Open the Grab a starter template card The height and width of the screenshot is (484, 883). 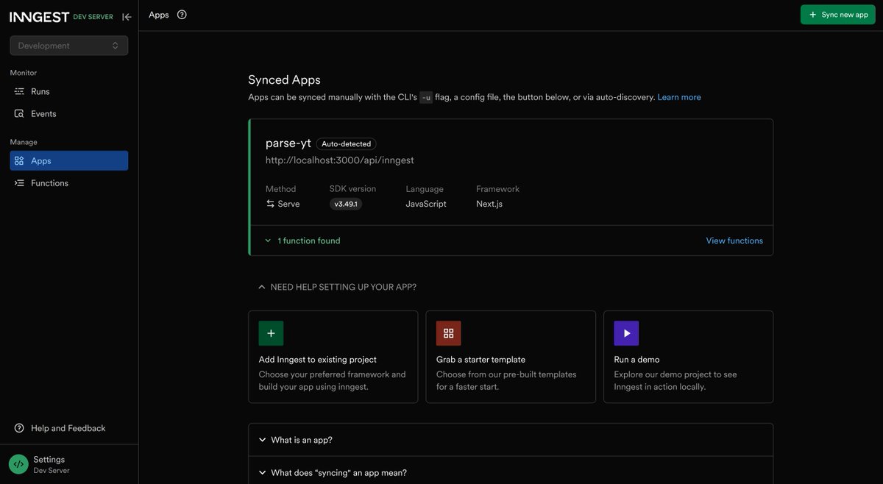[x=511, y=357]
